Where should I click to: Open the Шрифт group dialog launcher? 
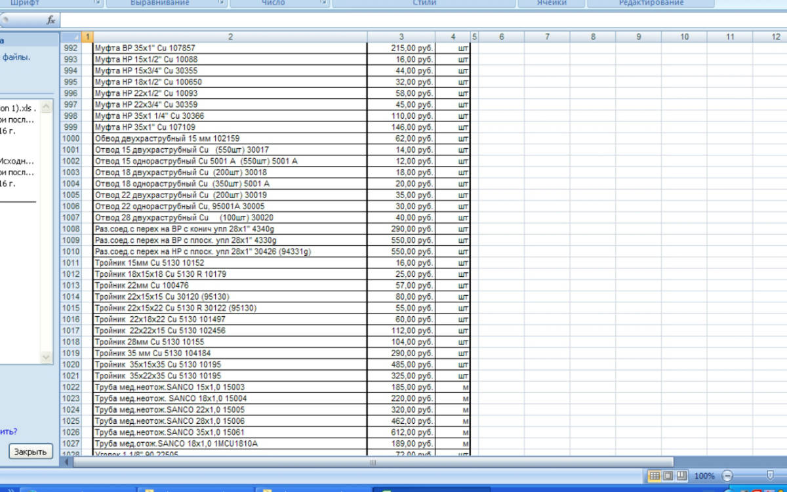pyautogui.click(x=98, y=3)
